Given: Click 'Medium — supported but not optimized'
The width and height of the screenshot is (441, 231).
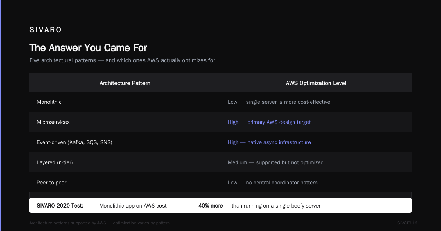Looking at the screenshot, I should [x=276, y=162].
